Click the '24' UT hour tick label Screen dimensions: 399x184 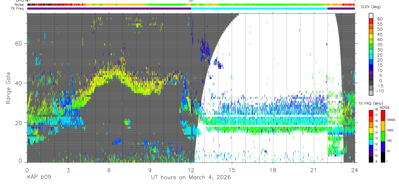355,169
